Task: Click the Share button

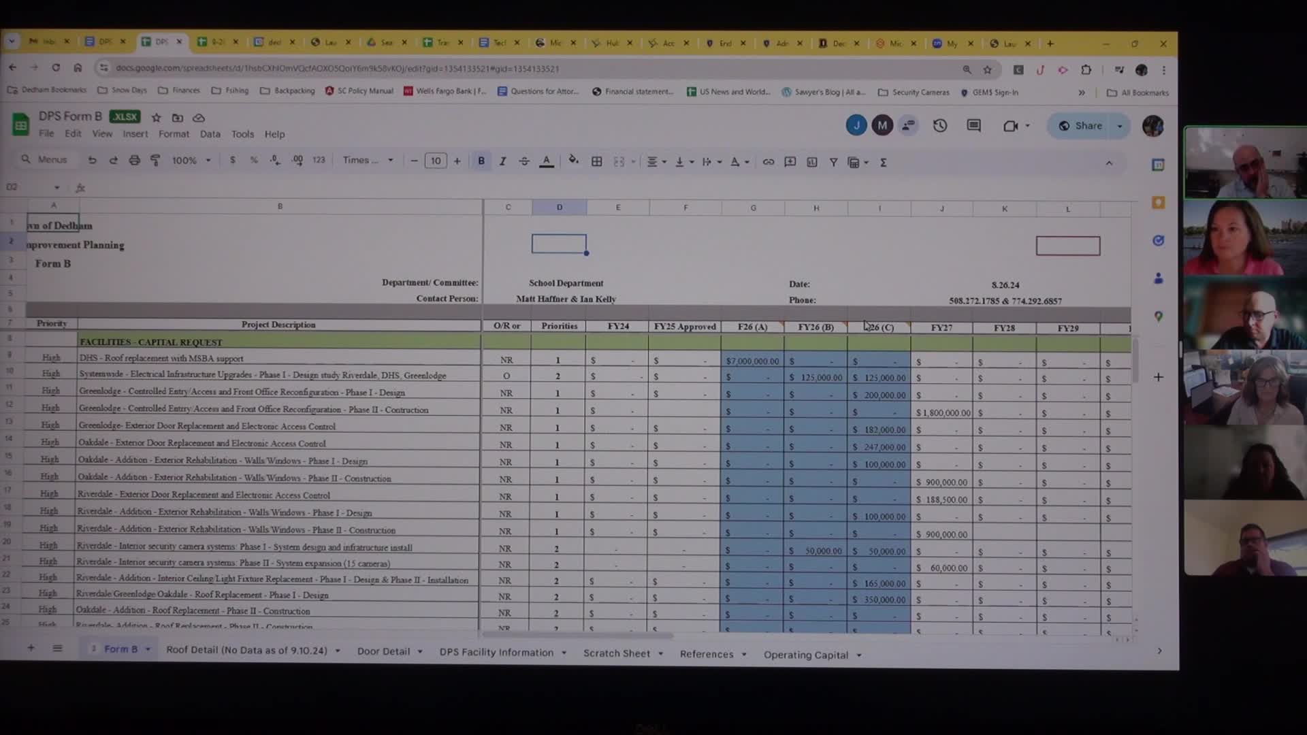Action: point(1081,126)
